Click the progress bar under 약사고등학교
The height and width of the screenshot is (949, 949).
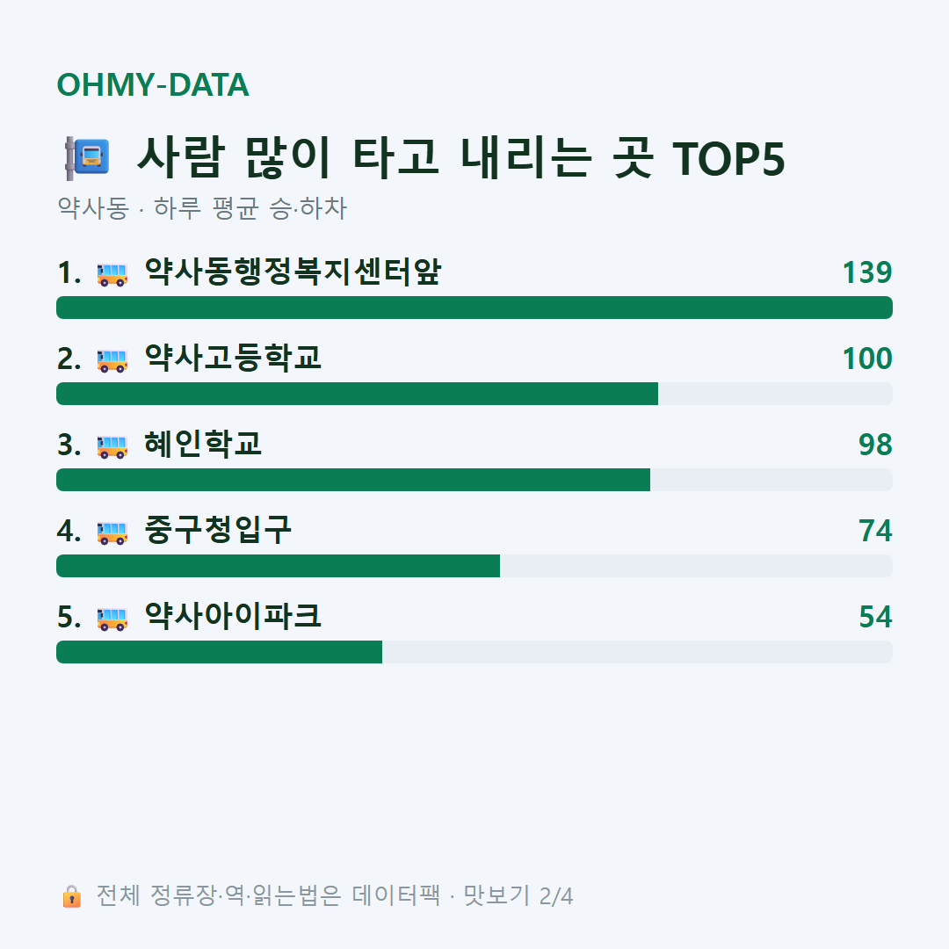pos(474,394)
